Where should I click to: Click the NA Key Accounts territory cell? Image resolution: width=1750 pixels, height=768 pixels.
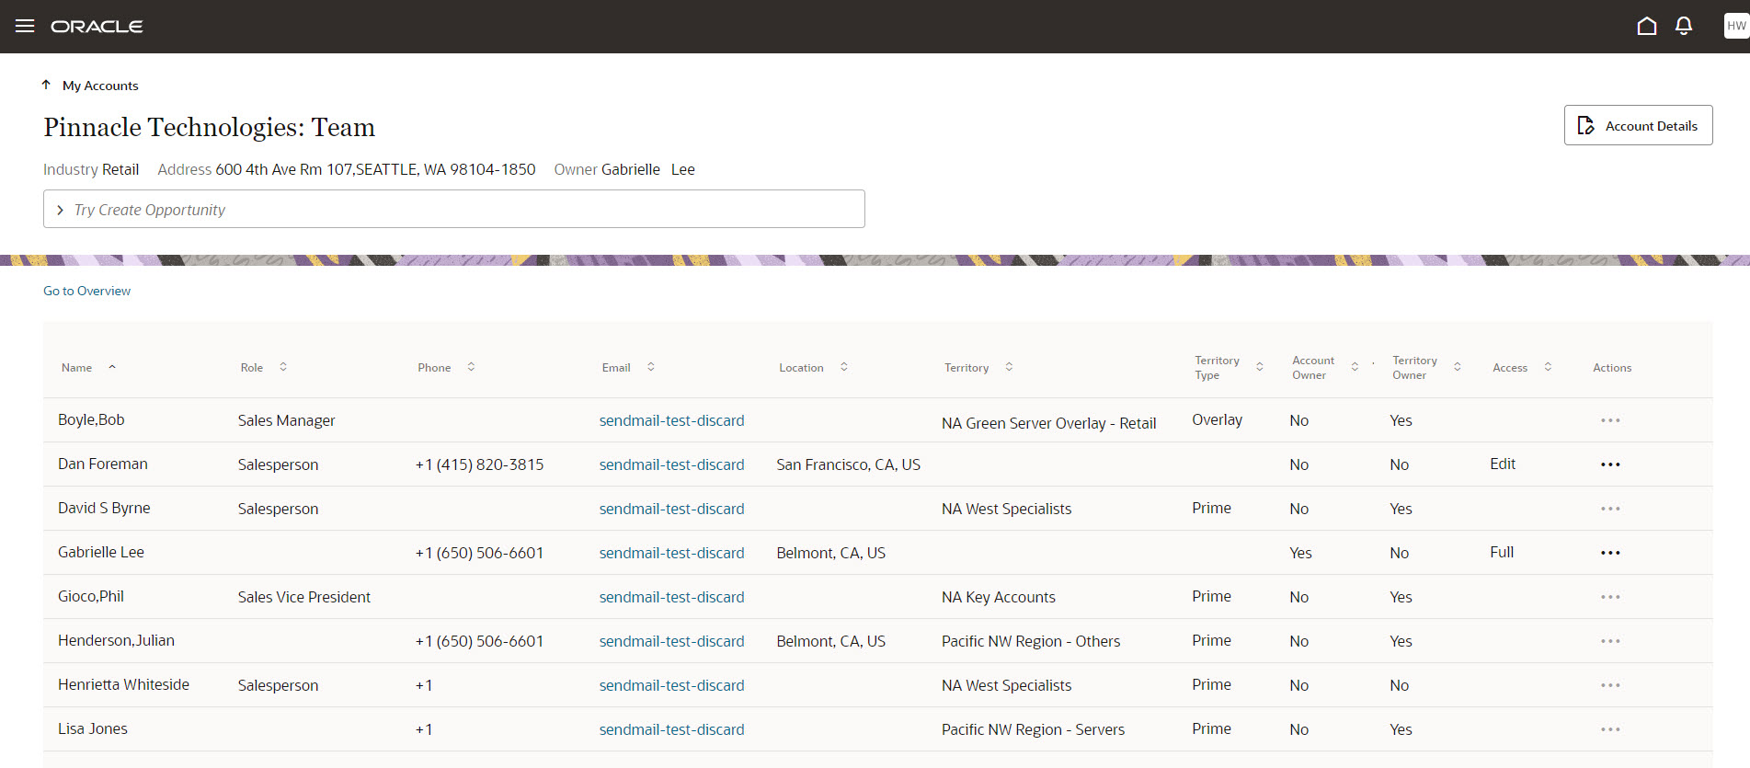point(999,597)
